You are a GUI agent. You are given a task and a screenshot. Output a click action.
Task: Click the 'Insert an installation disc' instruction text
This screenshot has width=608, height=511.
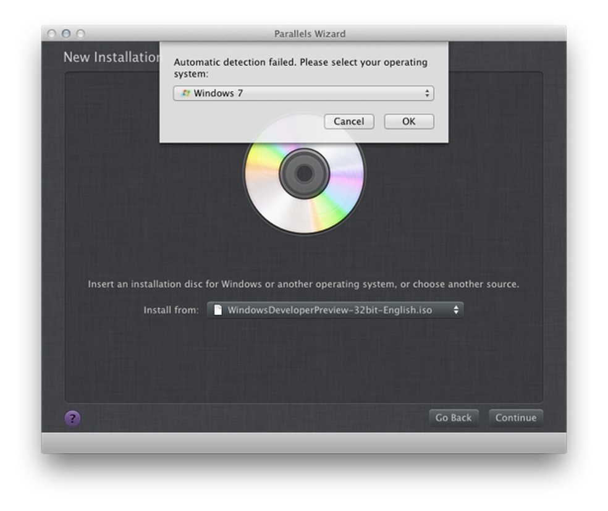click(x=303, y=284)
